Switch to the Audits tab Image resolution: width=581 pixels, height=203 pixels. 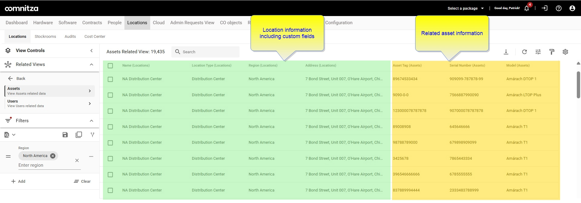point(70,37)
